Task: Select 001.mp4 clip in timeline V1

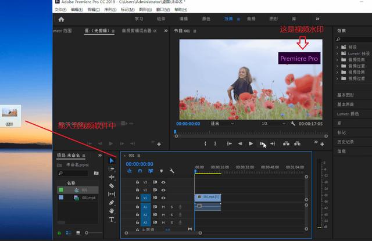Action: point(208,197)
